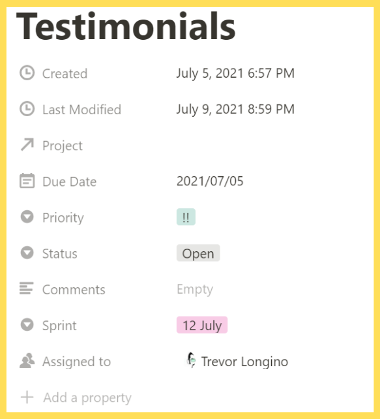Click the clock icon beside Created

point(27,72)
